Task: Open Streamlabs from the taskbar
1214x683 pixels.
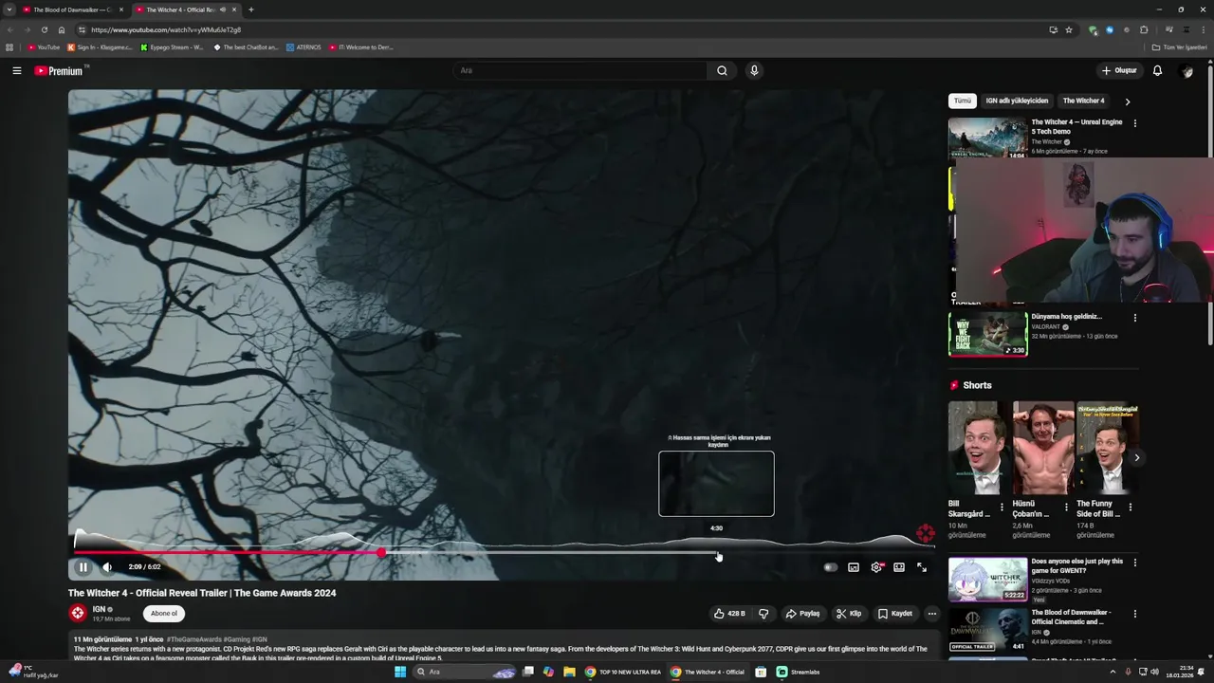Action: point(799,672)
